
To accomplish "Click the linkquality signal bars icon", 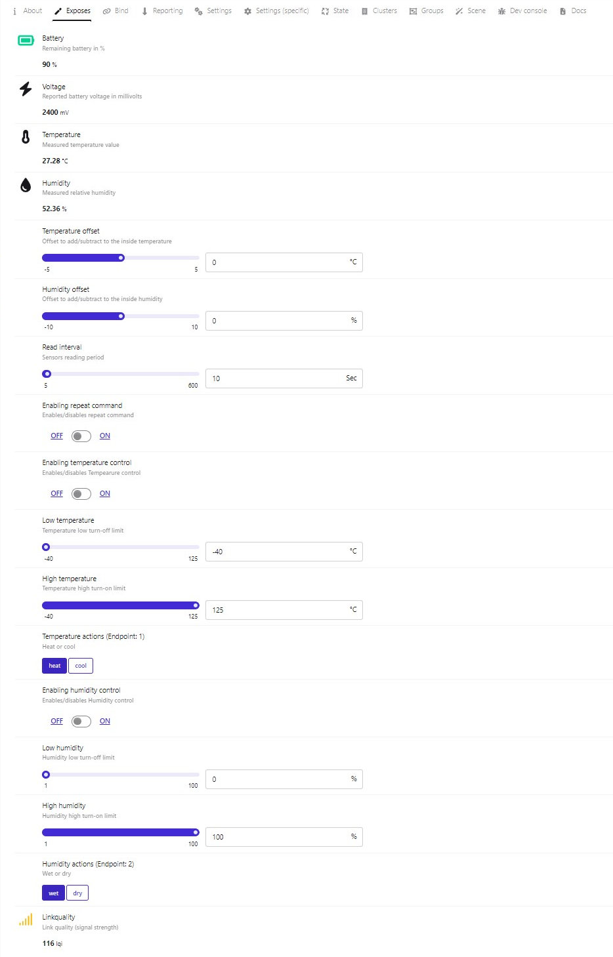I will click(26, 920).
